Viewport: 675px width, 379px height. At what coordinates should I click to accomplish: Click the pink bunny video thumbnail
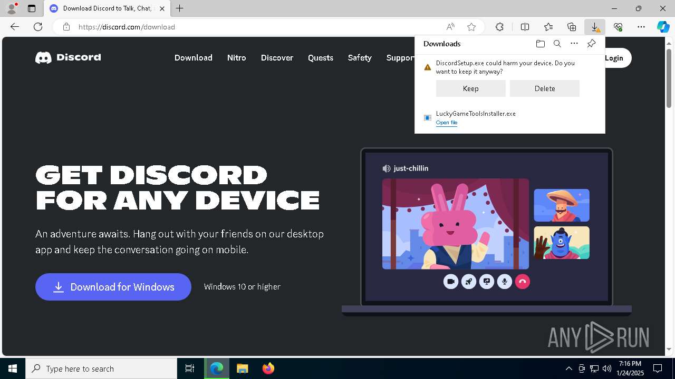point(456,224)
